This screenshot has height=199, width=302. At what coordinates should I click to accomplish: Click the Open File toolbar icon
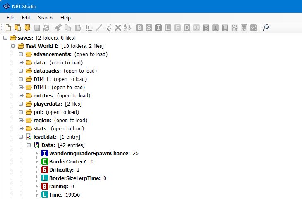pyautogui.click(x=18, y=28)
